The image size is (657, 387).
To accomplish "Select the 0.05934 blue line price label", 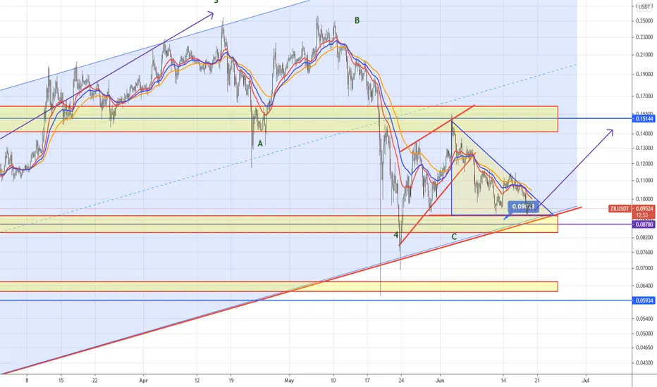I will tap(644, 300).
